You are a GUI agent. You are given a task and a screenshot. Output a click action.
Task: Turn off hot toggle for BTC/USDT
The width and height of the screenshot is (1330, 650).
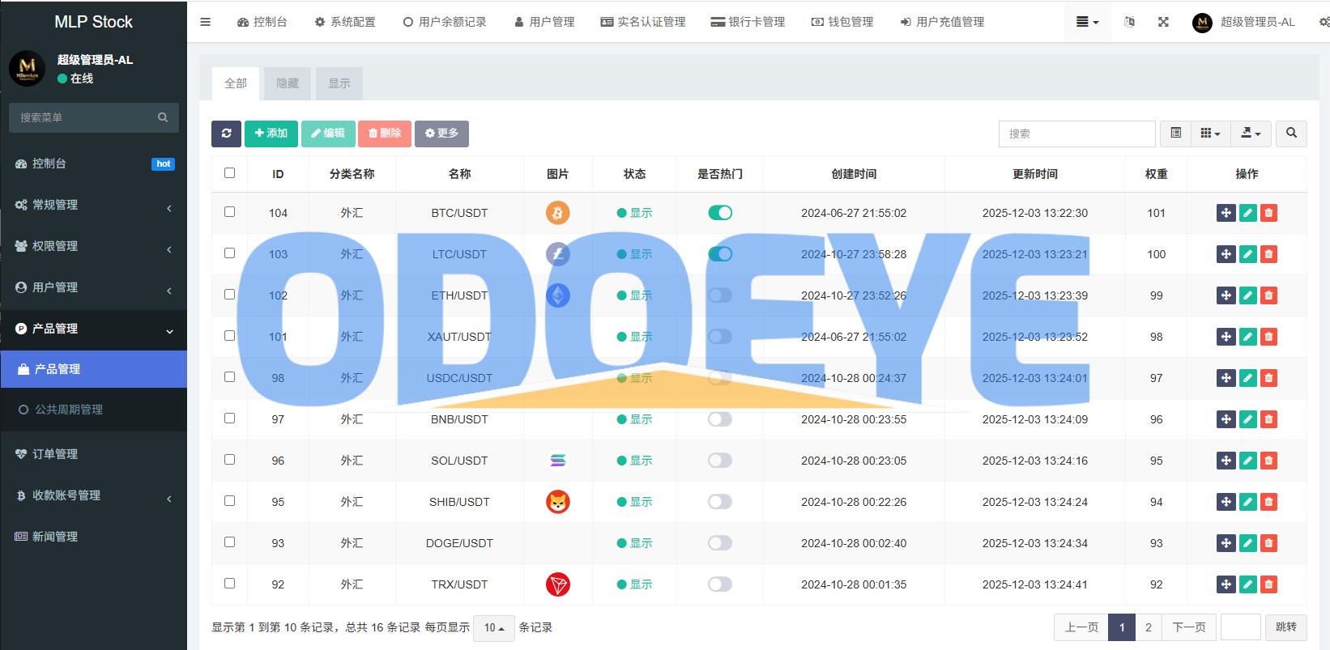(x=719, y=213)
